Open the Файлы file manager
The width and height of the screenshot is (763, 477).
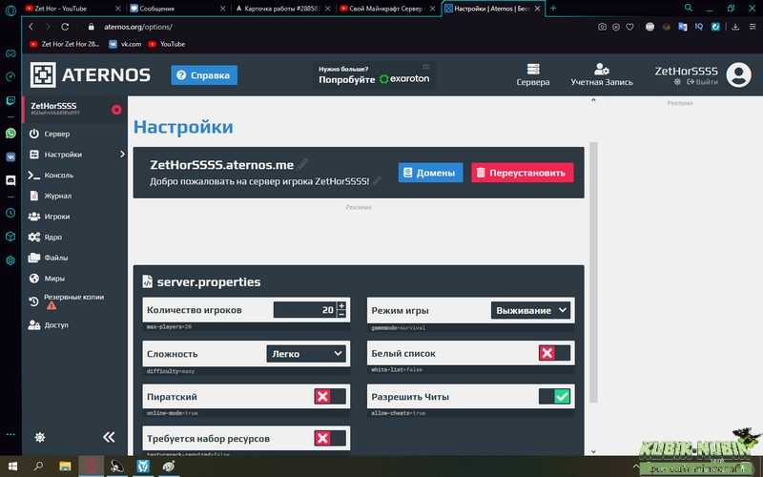tap(49, 258)
